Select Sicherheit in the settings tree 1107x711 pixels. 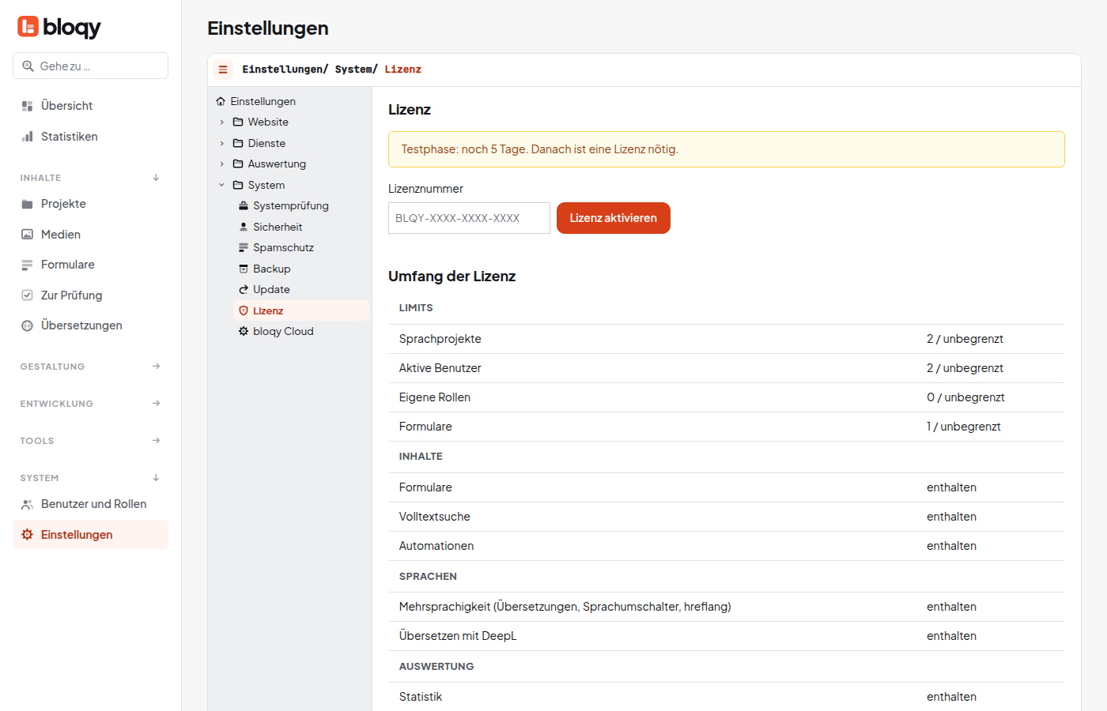coord(301,227)
